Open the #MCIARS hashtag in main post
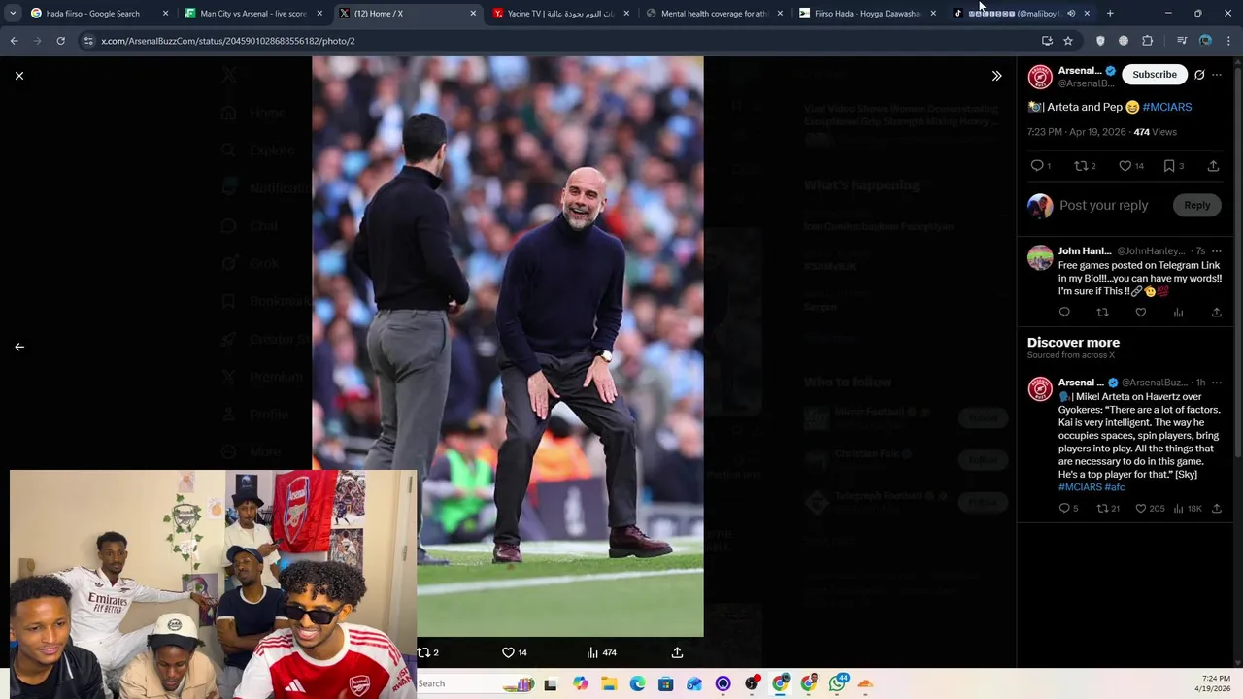This screenshot has height=699, width=1243. click(1166, 107)
